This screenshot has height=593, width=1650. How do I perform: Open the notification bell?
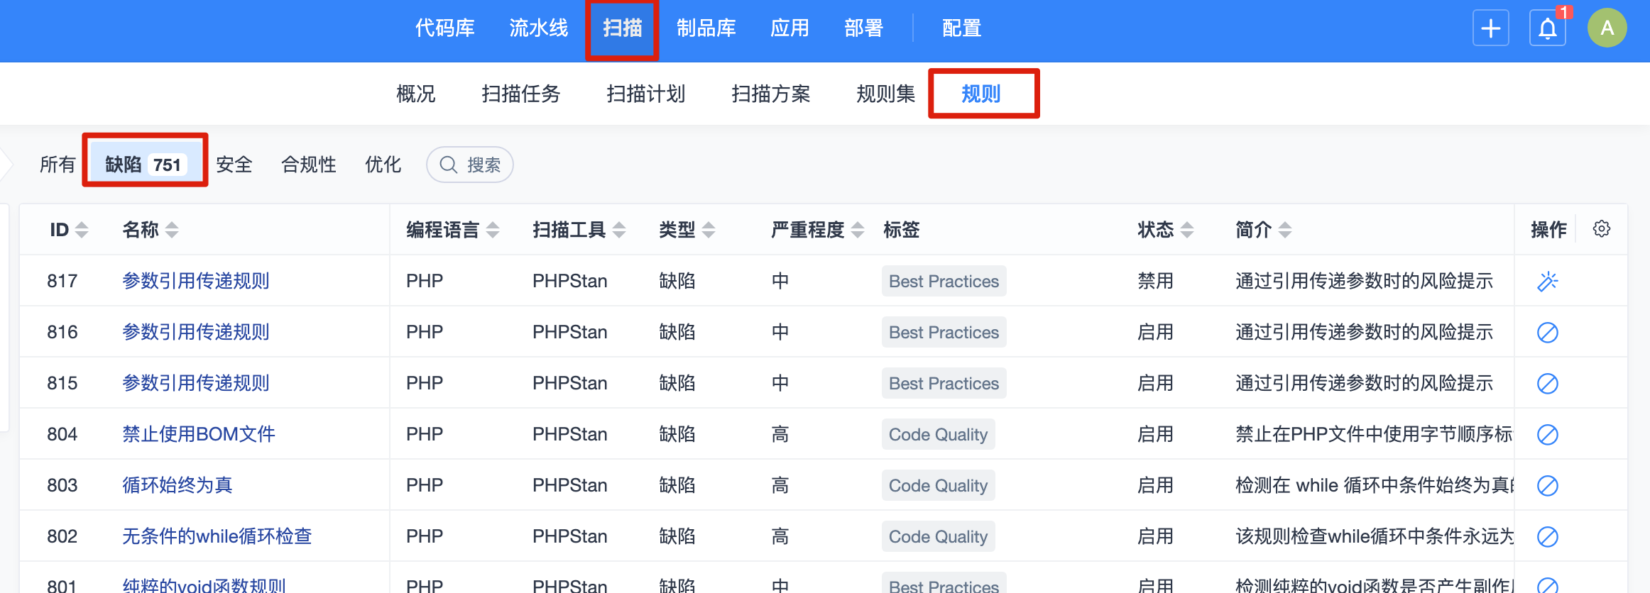point(1548,28)
